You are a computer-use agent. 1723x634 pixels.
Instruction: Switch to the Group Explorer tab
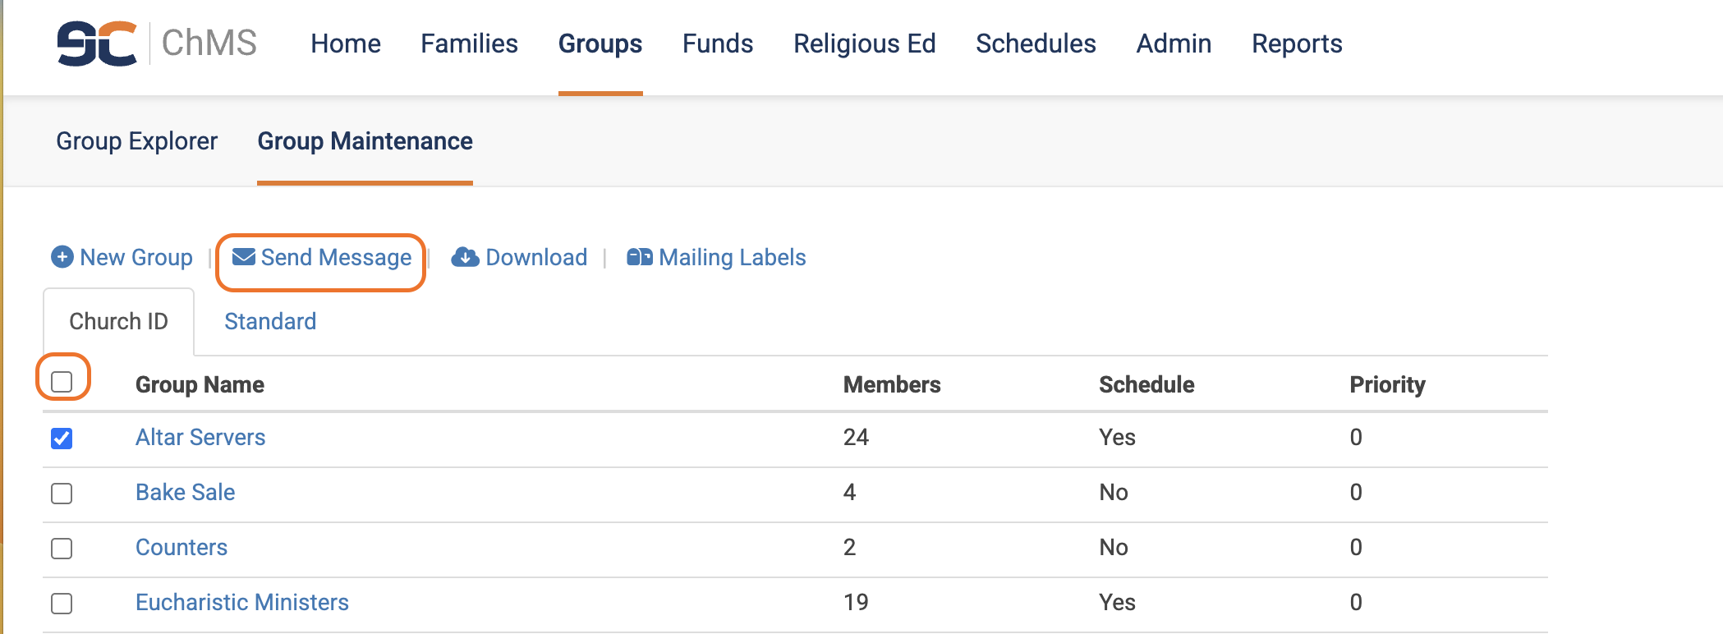tap(136, 141)
